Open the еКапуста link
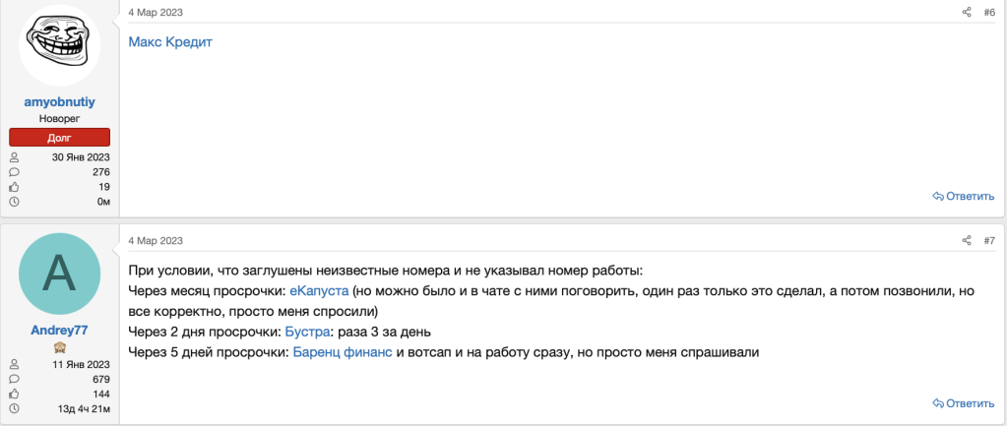The width and height of the screenshot is (1007, 426). 319,290
